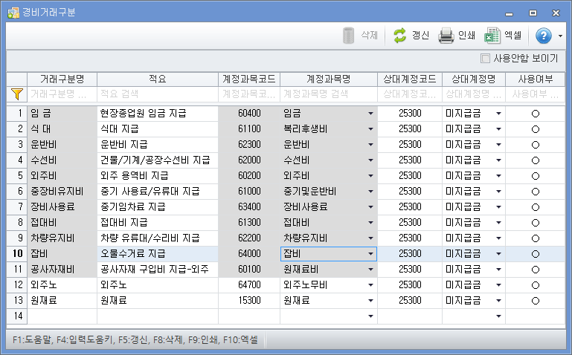Select cell 중기 사용료/유류대 지급
Screen dimensions: 572x355
[158, 192]
